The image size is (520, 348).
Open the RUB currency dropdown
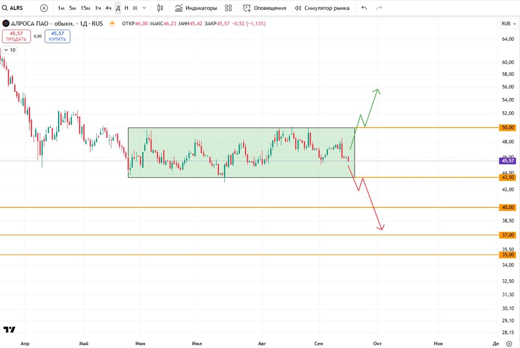(509, 23)
